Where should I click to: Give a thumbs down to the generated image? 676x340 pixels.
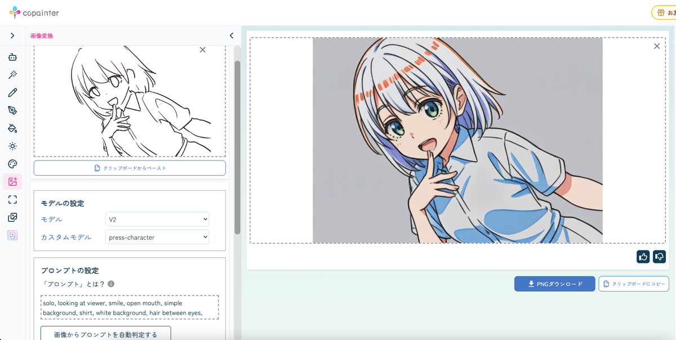click(659, 257)
